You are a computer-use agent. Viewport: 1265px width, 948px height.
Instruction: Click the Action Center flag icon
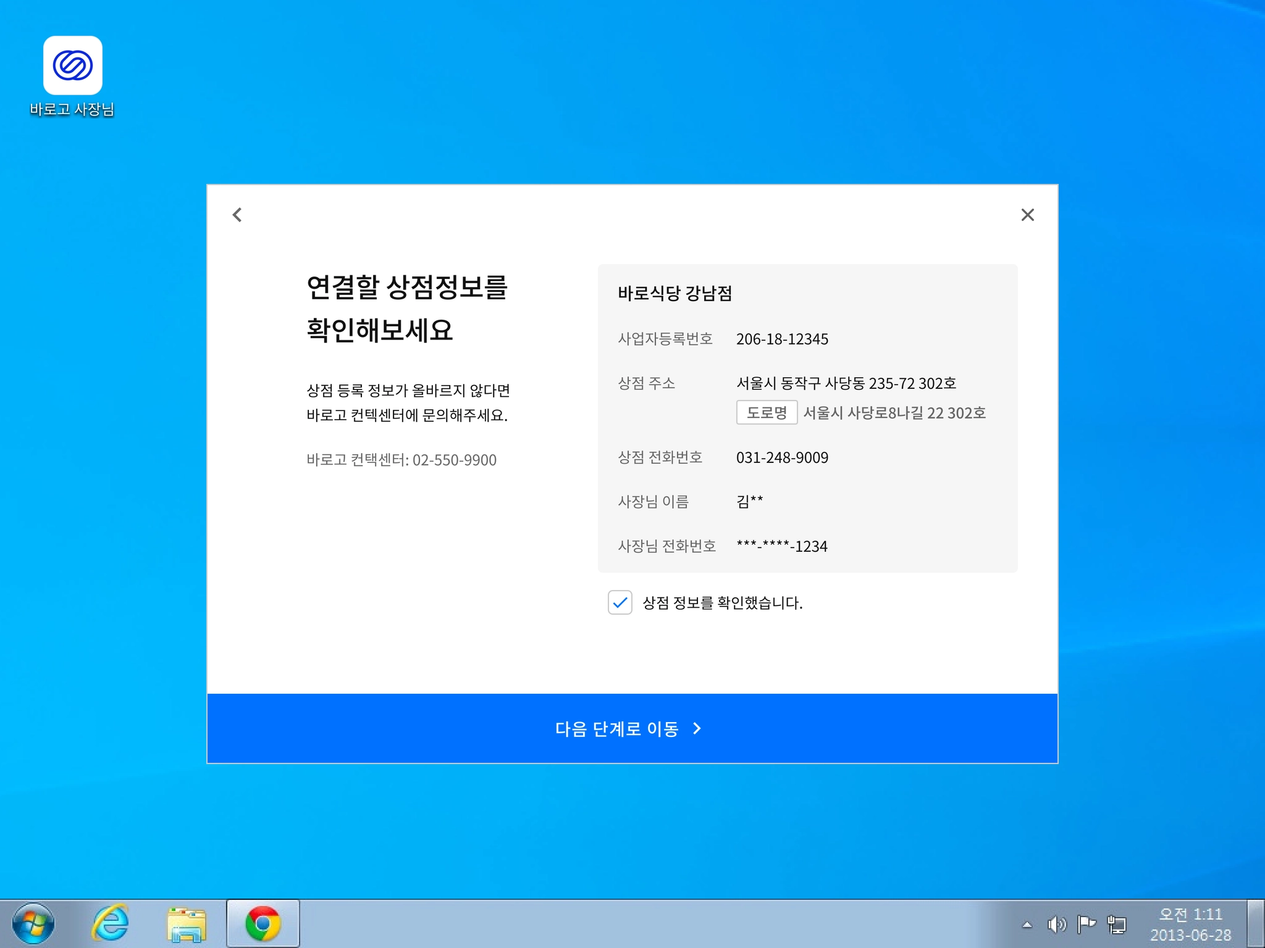pyautogui.click(x=1086, y=925)
